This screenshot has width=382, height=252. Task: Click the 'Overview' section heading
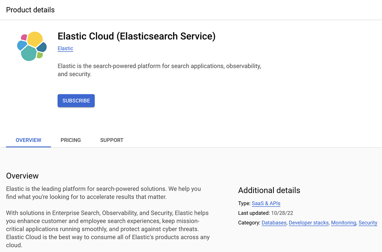click(22, 176)
